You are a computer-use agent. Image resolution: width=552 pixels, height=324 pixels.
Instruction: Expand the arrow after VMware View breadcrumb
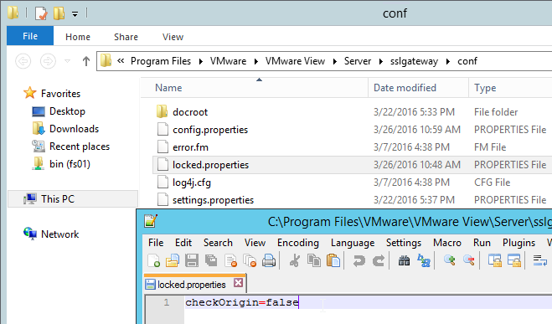tap(335, 62)
